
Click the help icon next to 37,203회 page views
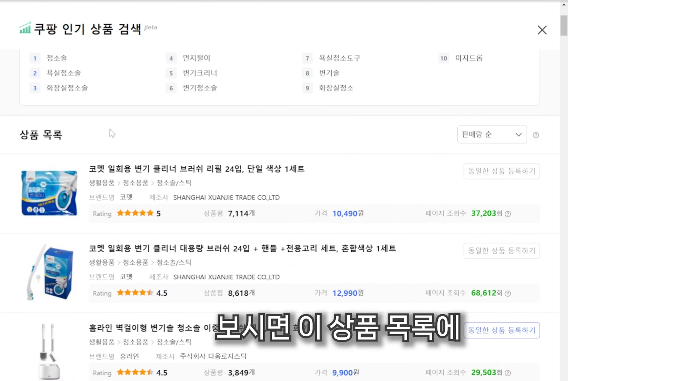pyautogui.click(x=507, y=214)
